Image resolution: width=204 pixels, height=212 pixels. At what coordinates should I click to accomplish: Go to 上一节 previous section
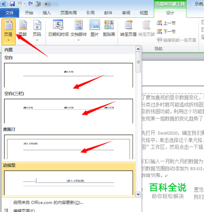click(x=166, y=23)
